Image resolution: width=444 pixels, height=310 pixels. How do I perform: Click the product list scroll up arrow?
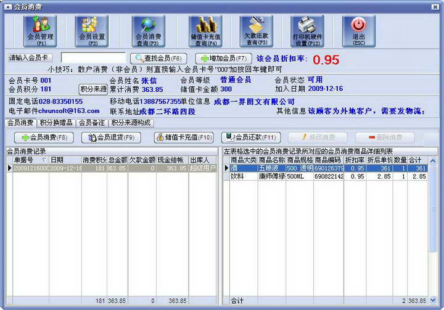433,161
